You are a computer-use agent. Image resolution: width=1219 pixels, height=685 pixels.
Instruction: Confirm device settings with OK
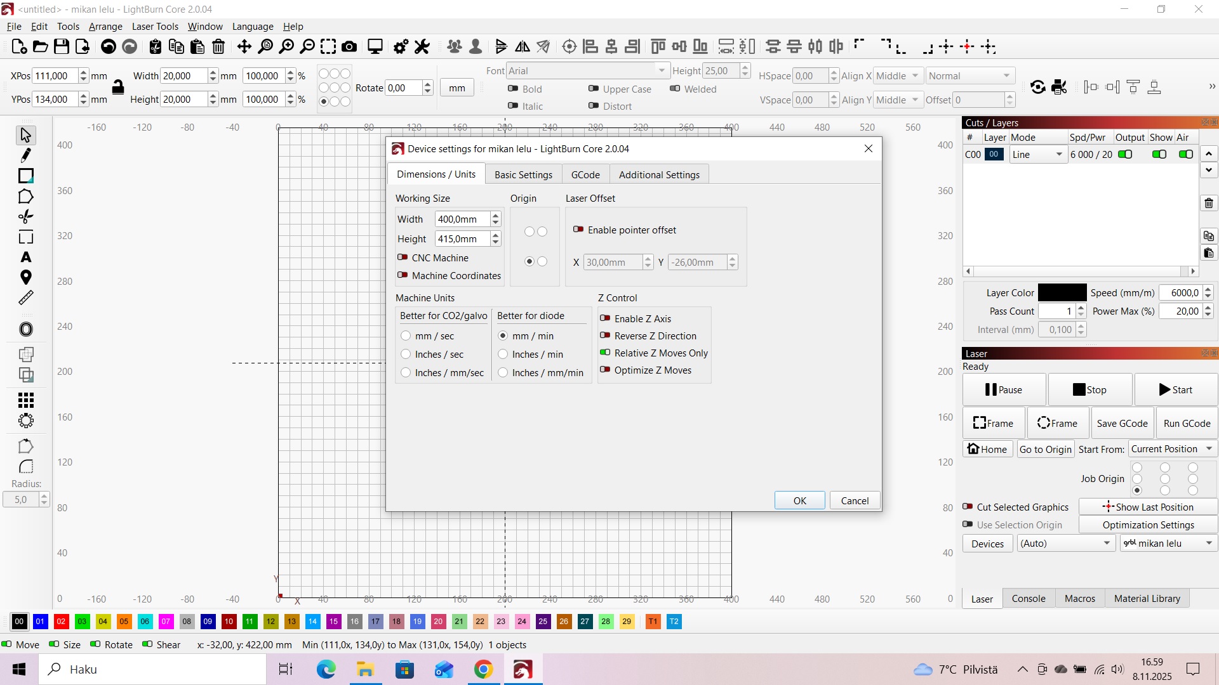799,500
